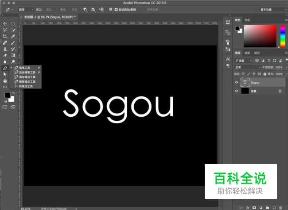
Task: Open Paragraph panel icon
Action: click(x=228, y=65)
